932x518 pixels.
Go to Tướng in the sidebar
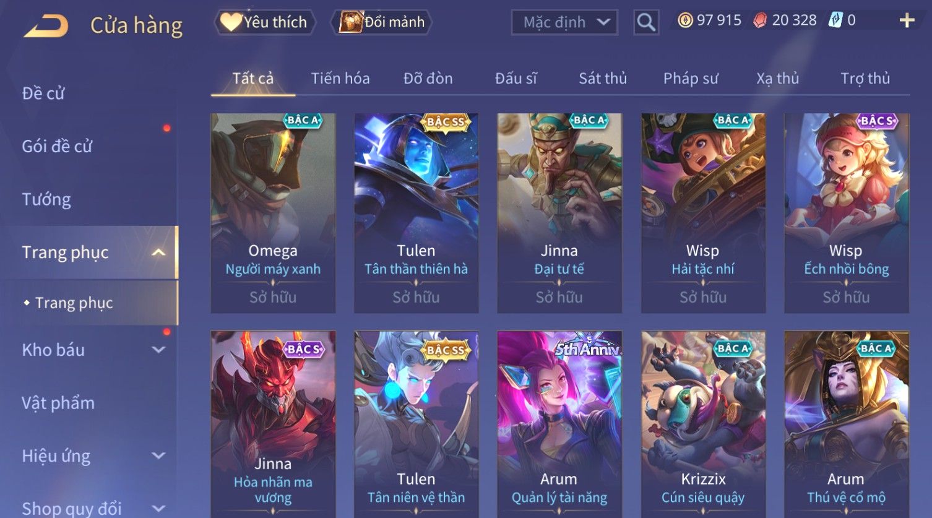[x=46, y=199]
